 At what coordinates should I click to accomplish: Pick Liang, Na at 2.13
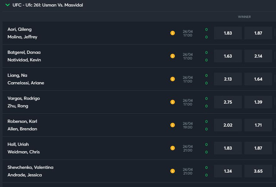click(228, 79)
